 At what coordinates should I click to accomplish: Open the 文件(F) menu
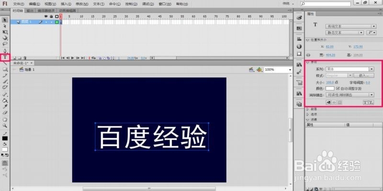coord(19,4)
